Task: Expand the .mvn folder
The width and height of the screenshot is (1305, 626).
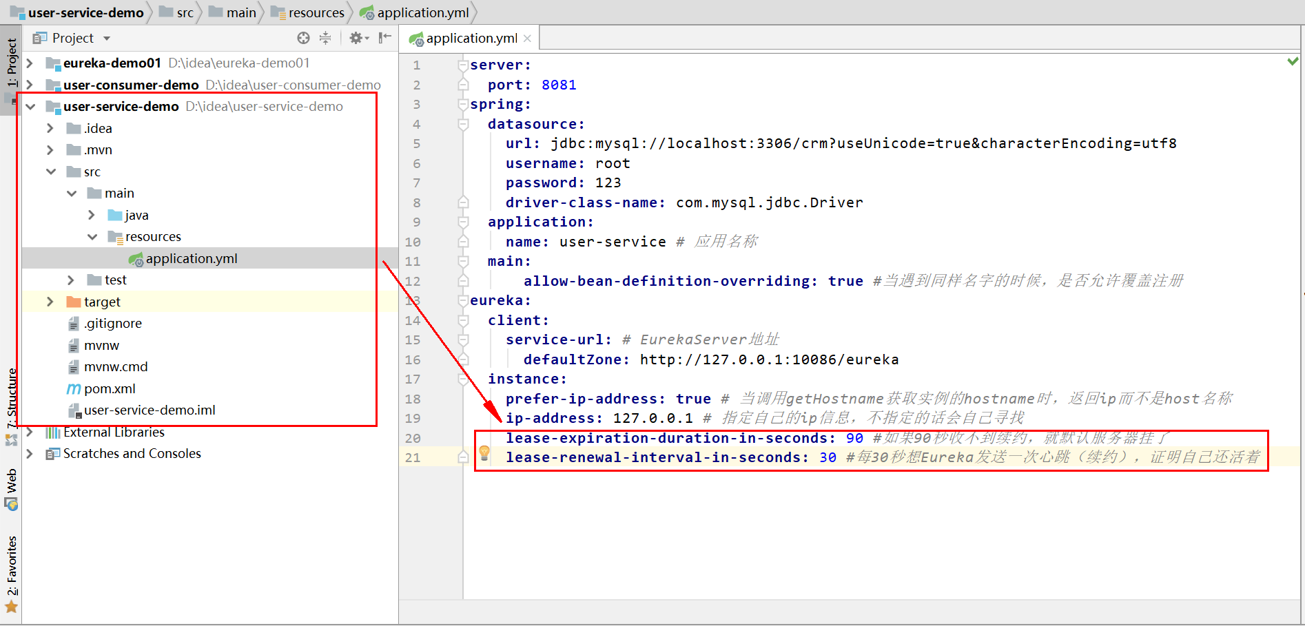Action: pyautogui.click(x=50, y=150)
